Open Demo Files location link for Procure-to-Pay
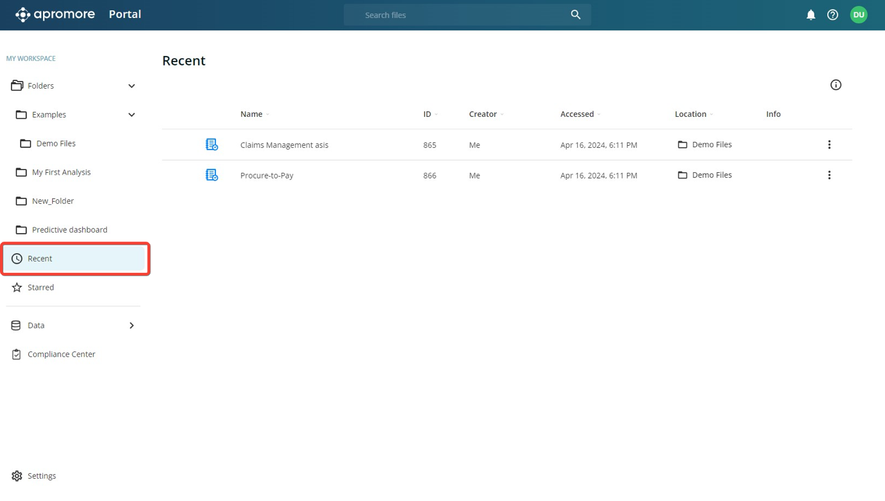Screen dimensions: 885x501 [x=711, y=175]
